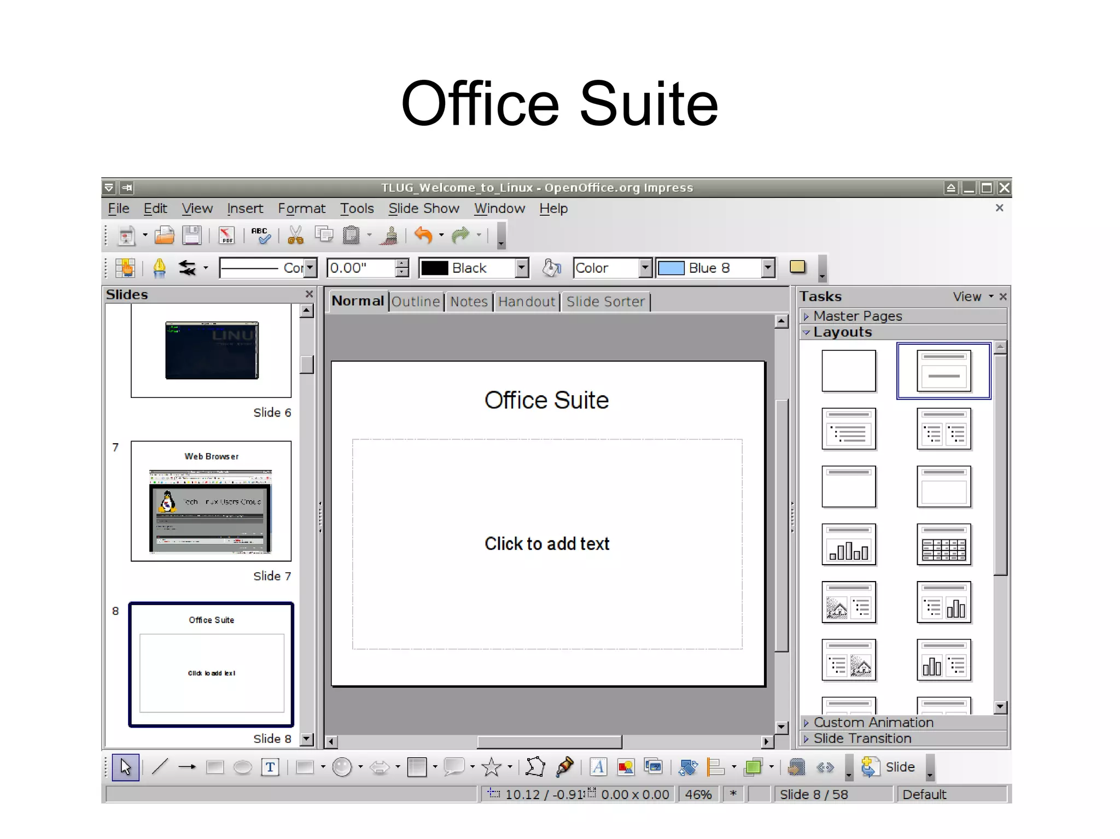Toggle Edit Points mode
Screen dimensions: 1120x839
click(535, 767)
